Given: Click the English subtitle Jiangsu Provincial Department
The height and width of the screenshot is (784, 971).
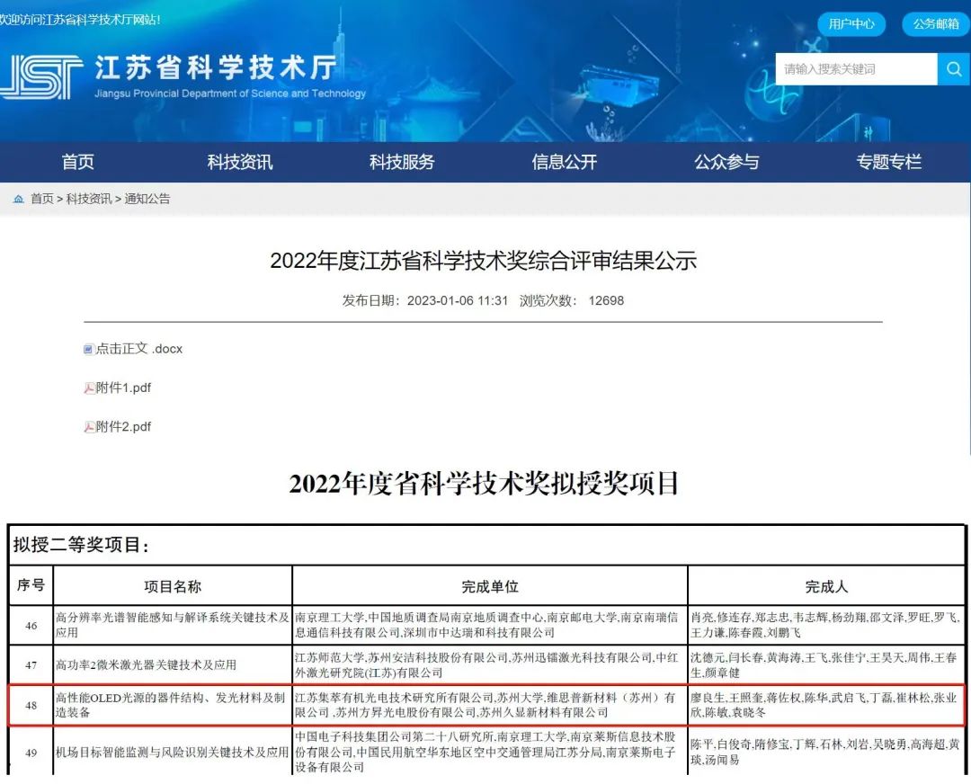Looking at the screenshot, I should click(x=230, y=94).
